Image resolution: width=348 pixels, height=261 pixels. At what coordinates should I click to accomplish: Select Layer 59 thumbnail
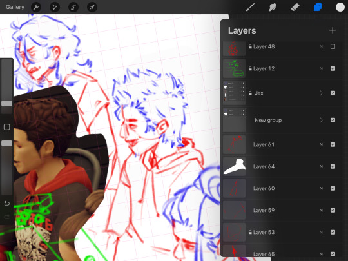pyautogui.click(x=234, y=210)
